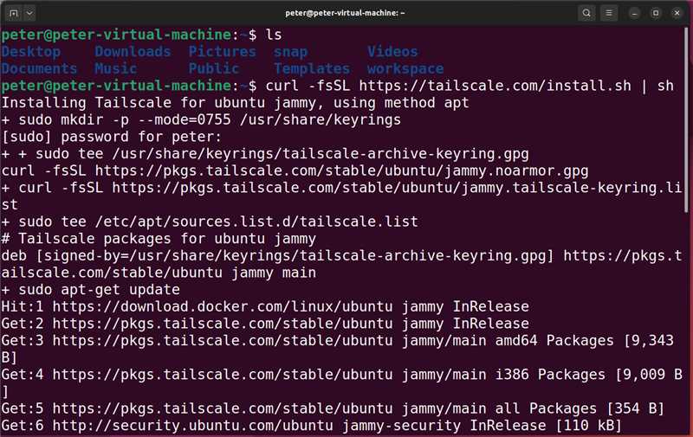This screenshot has width=693, height=437.
Task: Minimize the terminal window
Action: [x=636, y=13]
